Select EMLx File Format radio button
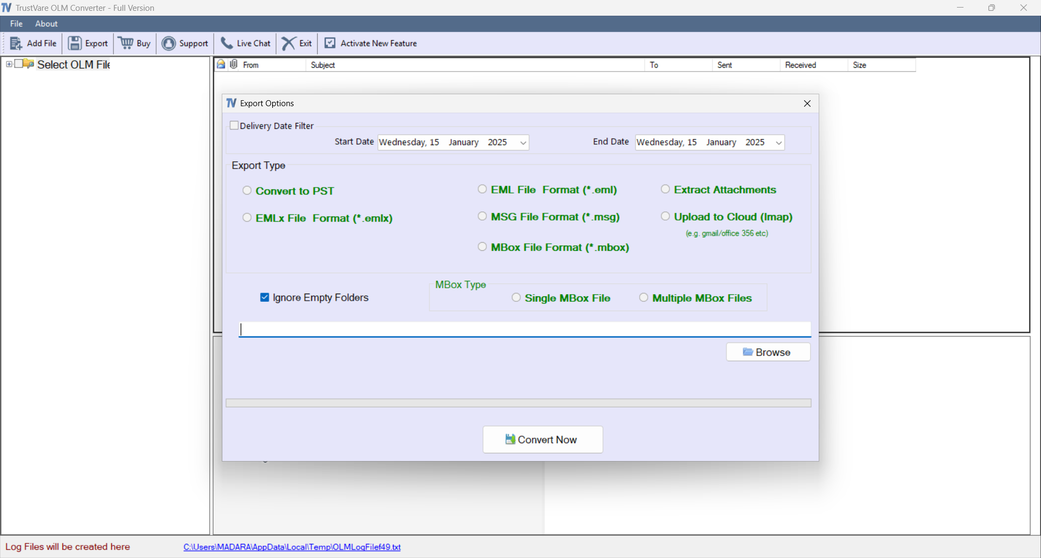The width and height of the screenshot is (1041, 558). [x=247, y=217]
